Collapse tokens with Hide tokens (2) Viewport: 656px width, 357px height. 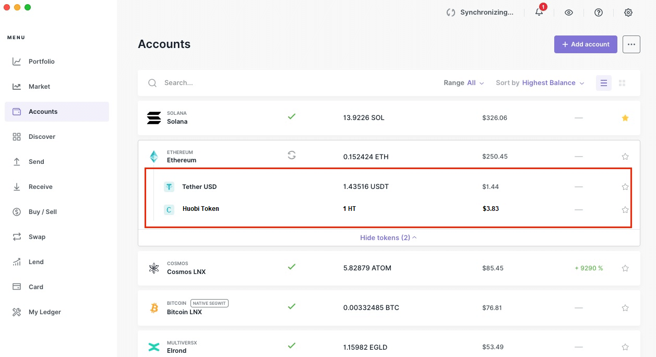388,238
